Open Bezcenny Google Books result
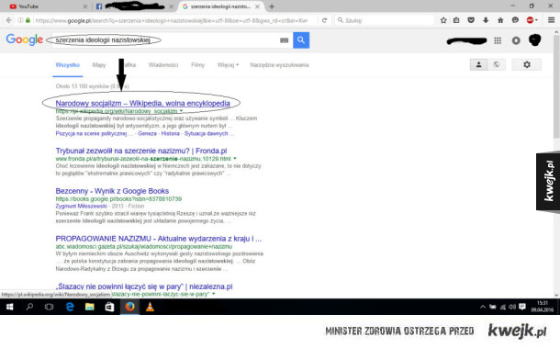 [x=112, y=191]
